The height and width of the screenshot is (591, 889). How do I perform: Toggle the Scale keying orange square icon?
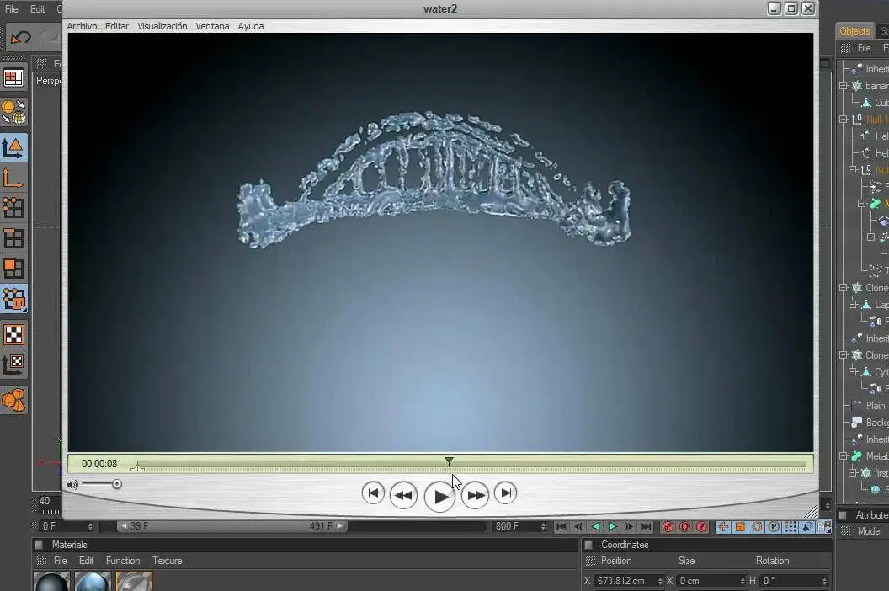pos(740,527)
